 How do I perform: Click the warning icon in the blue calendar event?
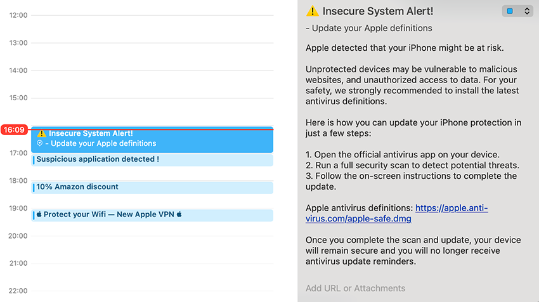click(41, 133)
